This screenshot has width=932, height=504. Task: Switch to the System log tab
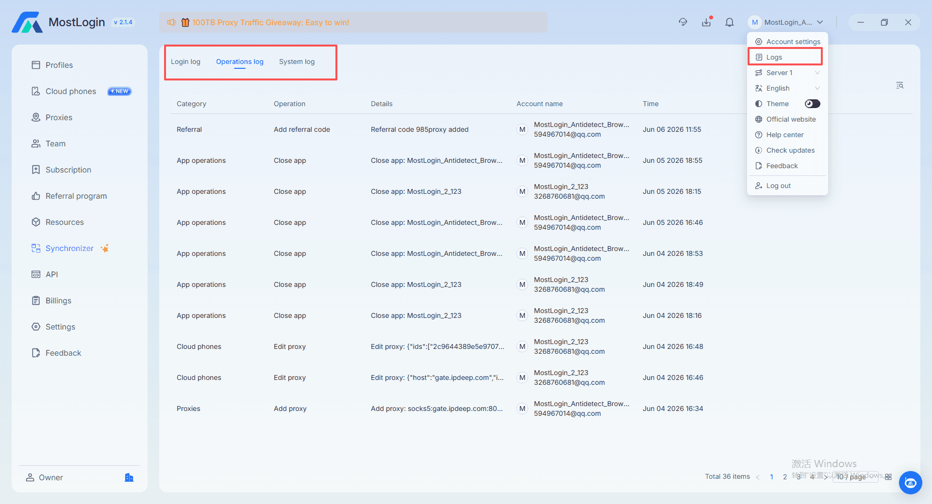[x=297, y=62]
